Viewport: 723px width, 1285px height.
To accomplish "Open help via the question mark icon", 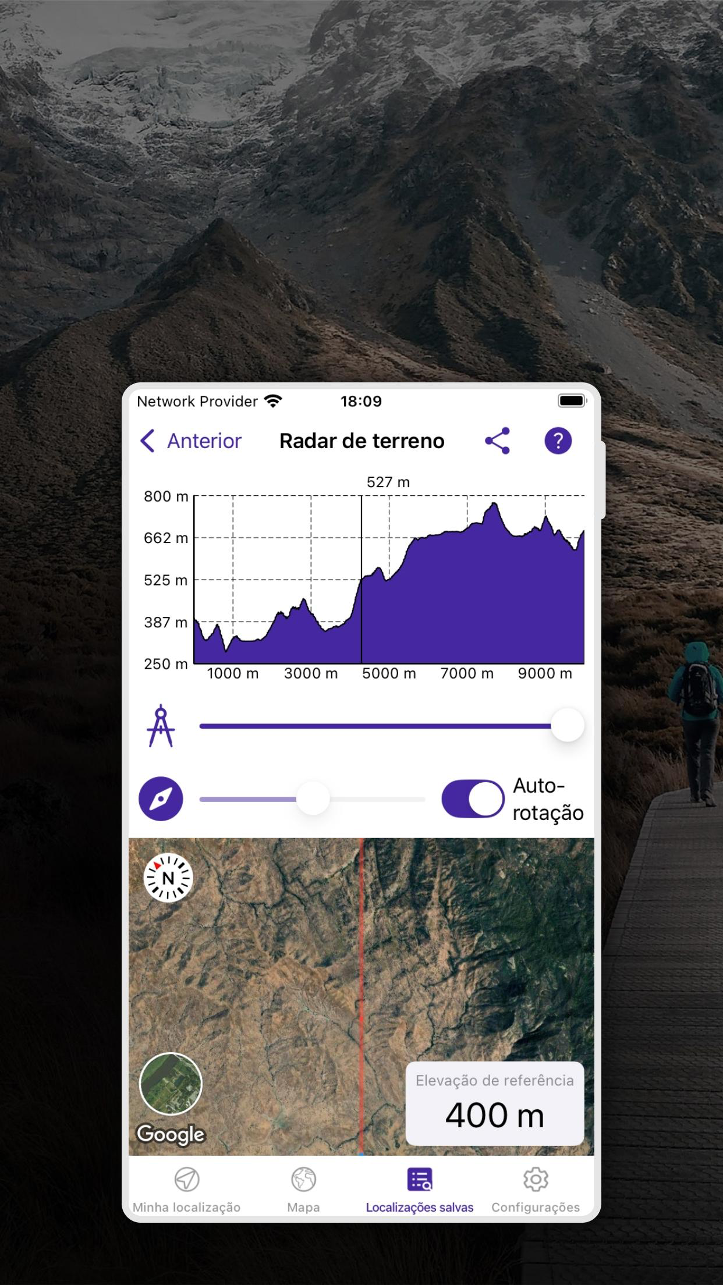I will tap(558, 441).
